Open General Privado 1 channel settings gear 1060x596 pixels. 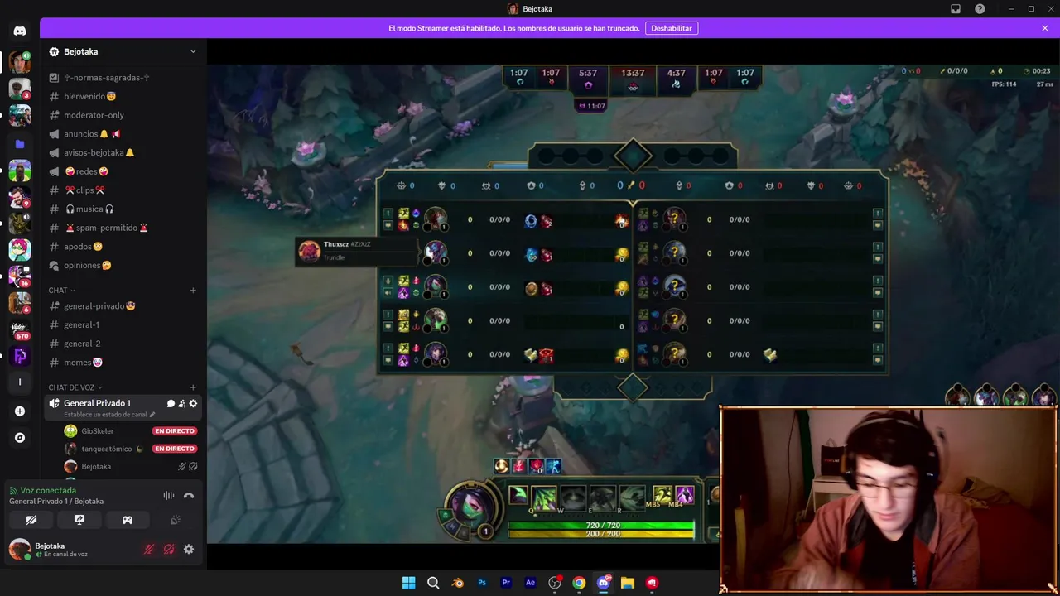[193, 403]
